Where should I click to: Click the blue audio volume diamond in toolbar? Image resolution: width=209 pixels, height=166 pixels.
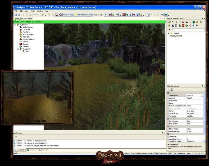(x=138, y=15)
